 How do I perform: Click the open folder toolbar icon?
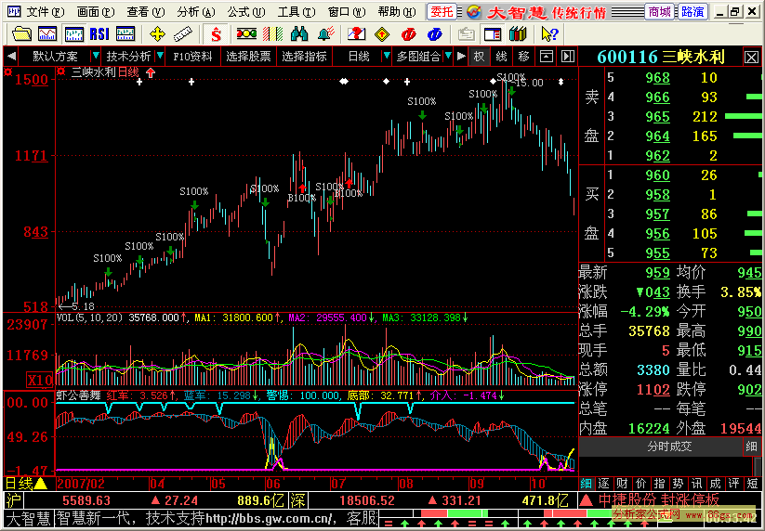point(21,34)
